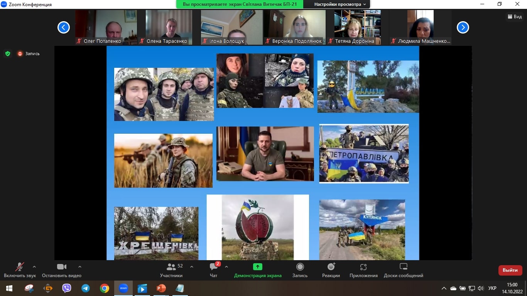Open Apps (Приложения) in toolbar

point(363,270)
